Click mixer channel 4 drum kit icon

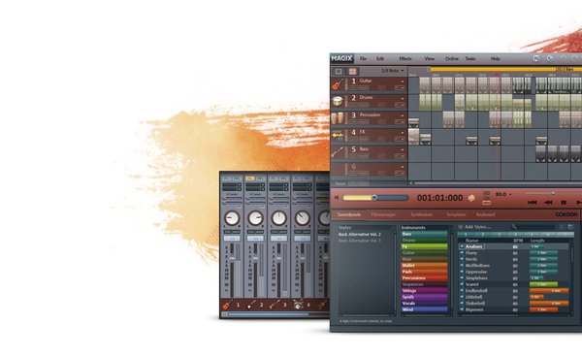pos(298,305)
